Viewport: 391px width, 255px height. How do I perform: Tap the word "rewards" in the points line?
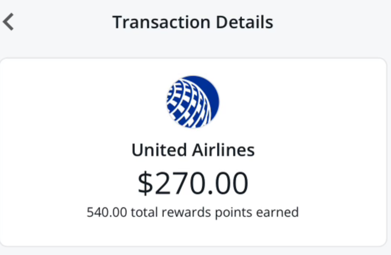pyautogui.click(x=186, y=212)
